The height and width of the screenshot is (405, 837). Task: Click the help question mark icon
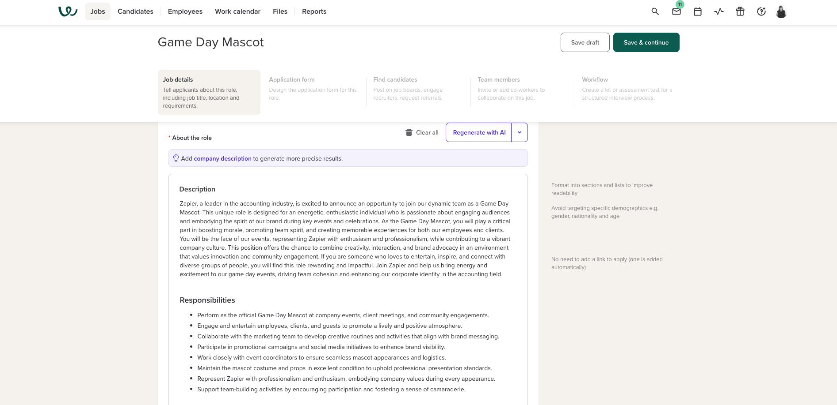point(761,11)
